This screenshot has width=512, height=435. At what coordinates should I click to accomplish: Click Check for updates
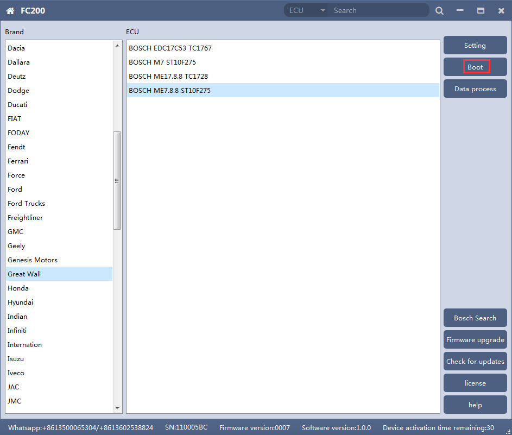click(x=475, y=361)
